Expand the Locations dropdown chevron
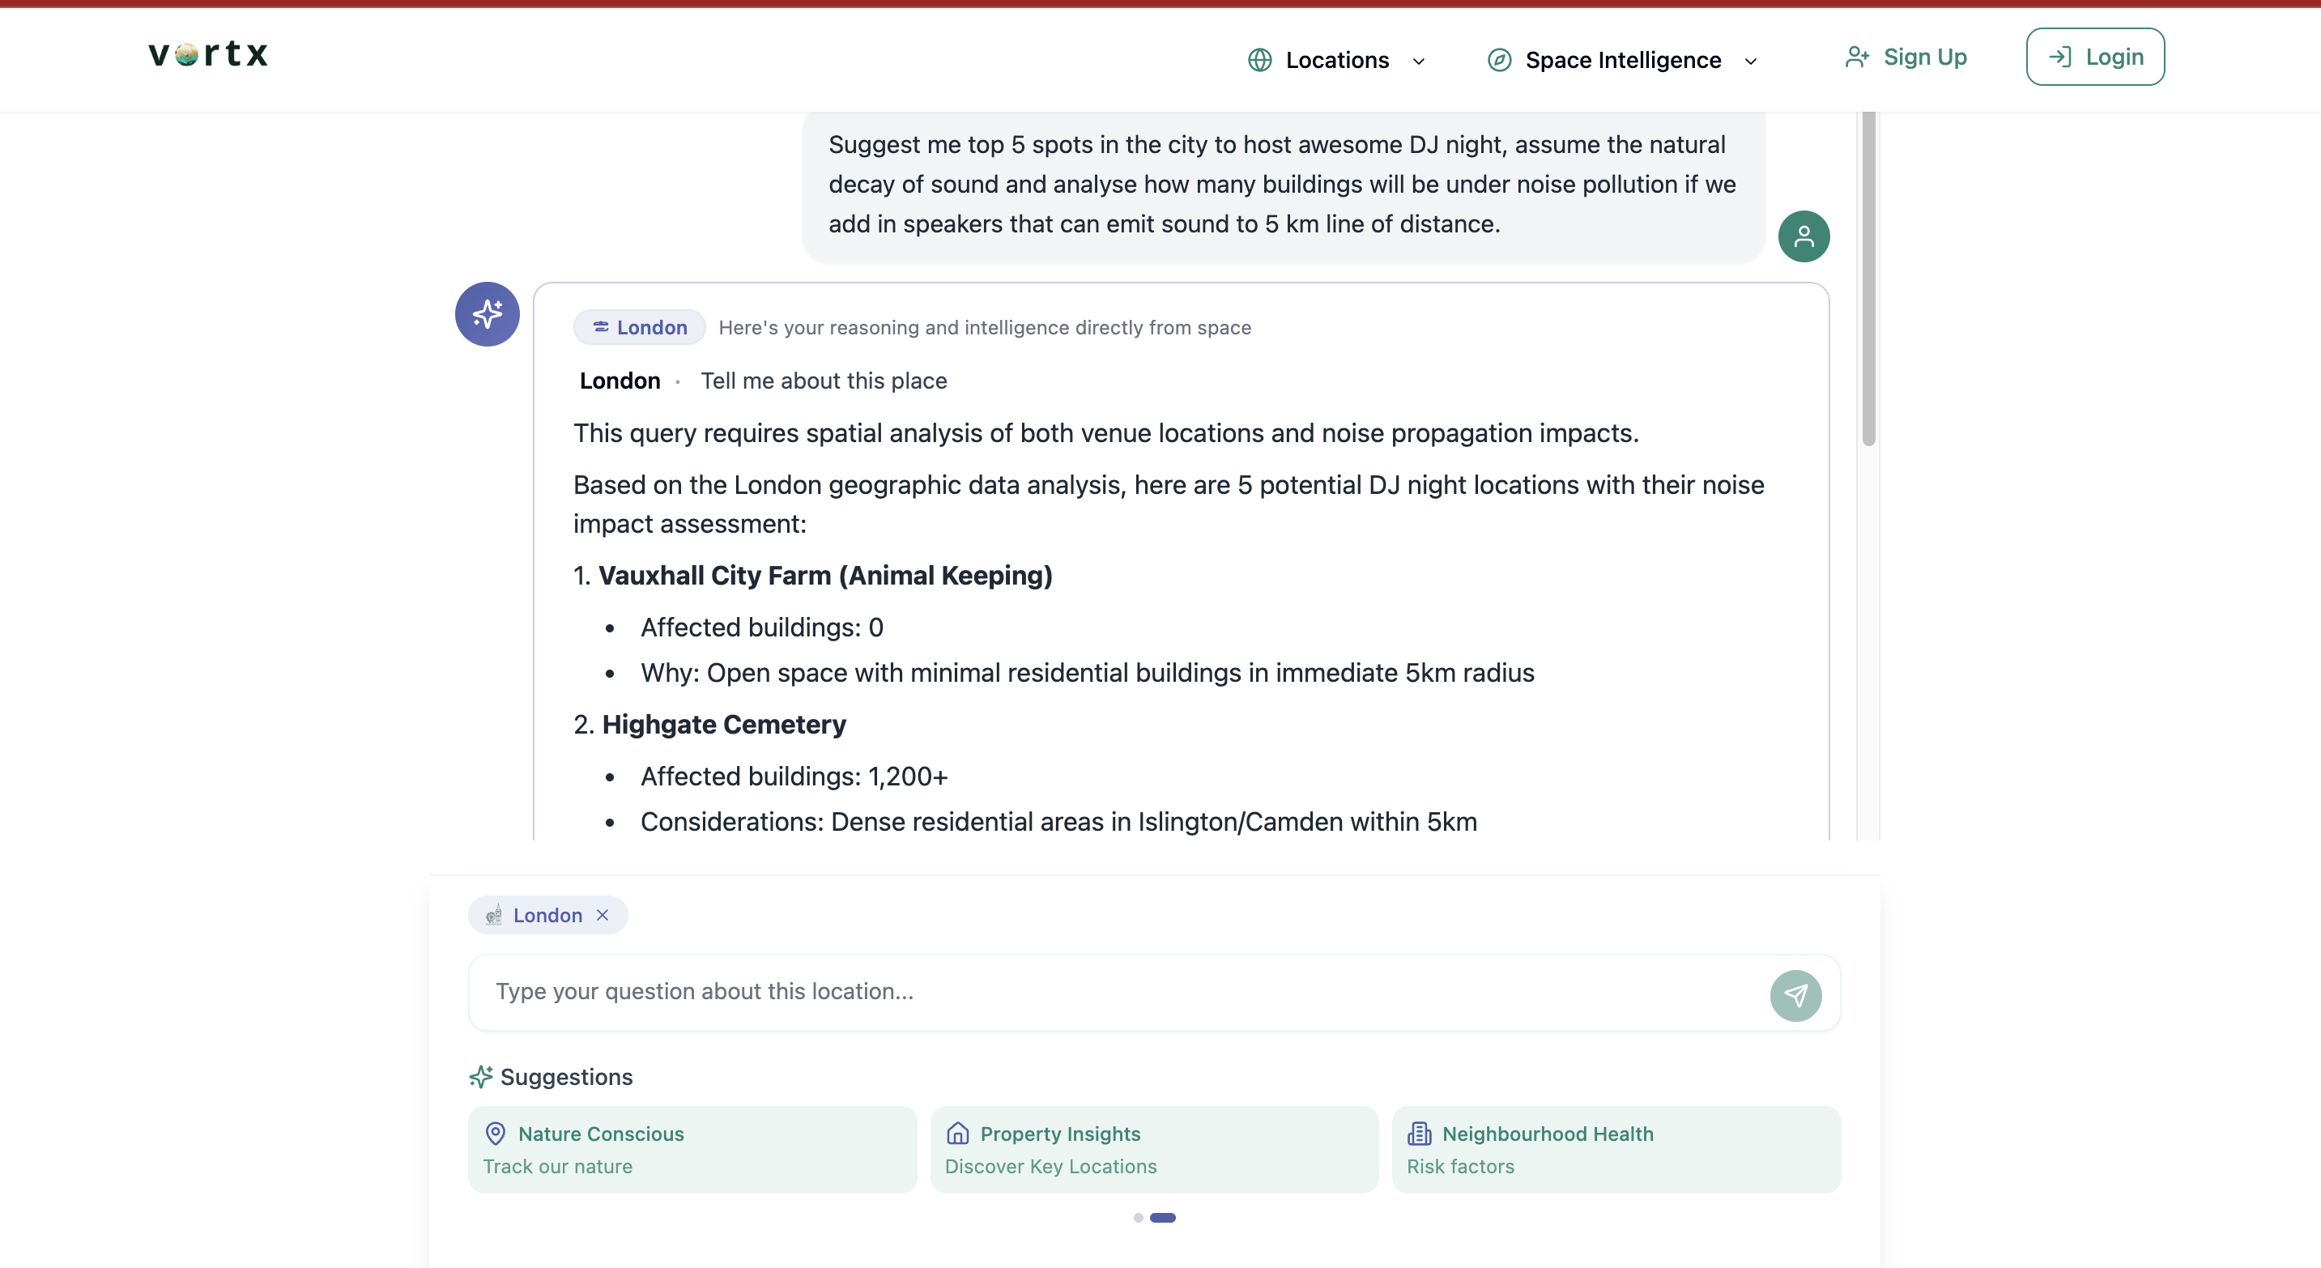 (1418, 62)
